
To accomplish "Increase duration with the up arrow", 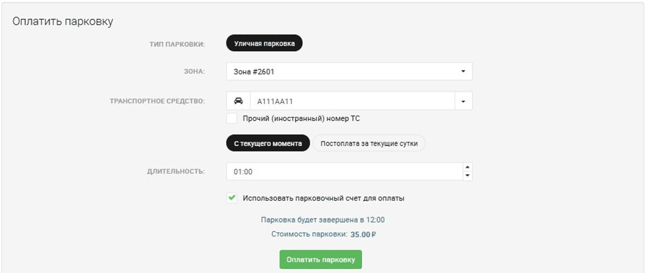I will 467,167.
